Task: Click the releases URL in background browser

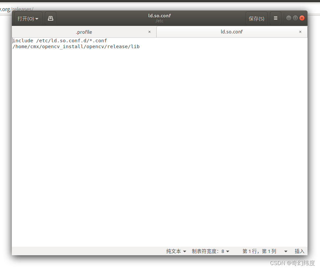Action: tap(16, 9)
